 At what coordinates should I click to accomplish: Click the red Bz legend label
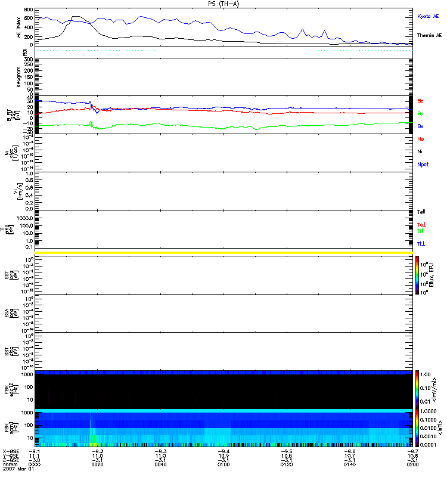point(420,101)
